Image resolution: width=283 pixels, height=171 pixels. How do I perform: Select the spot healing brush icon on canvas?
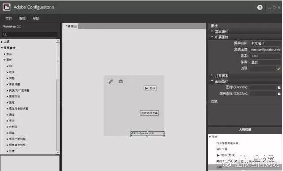tap(111, 82)
